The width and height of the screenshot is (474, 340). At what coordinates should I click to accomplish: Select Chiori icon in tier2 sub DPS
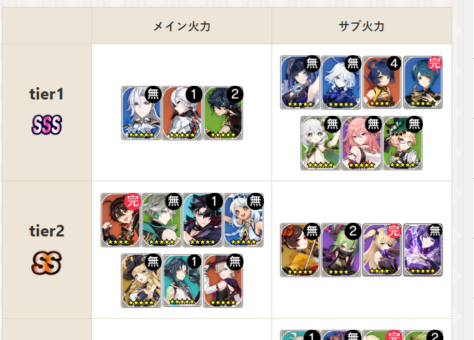coord(300,250)
